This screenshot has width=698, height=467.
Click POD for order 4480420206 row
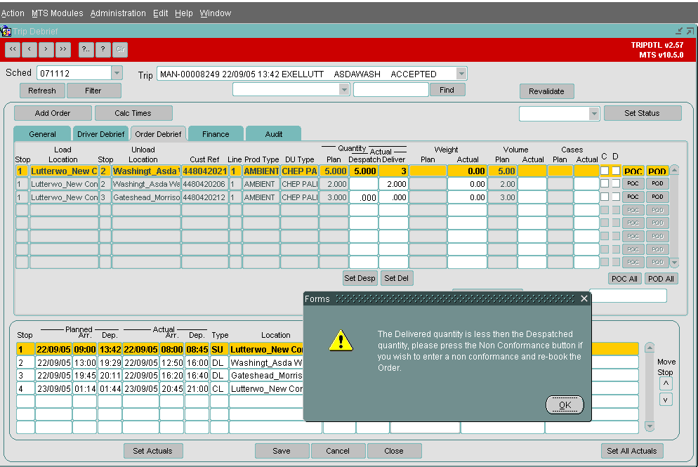657,183
